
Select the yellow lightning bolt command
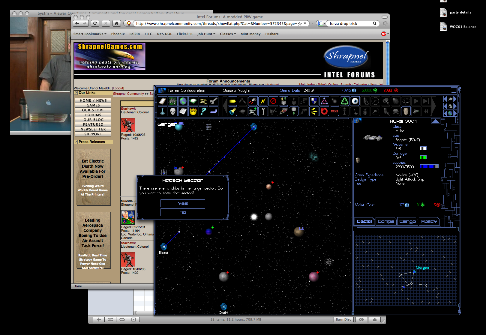click(x=263, y=101)
